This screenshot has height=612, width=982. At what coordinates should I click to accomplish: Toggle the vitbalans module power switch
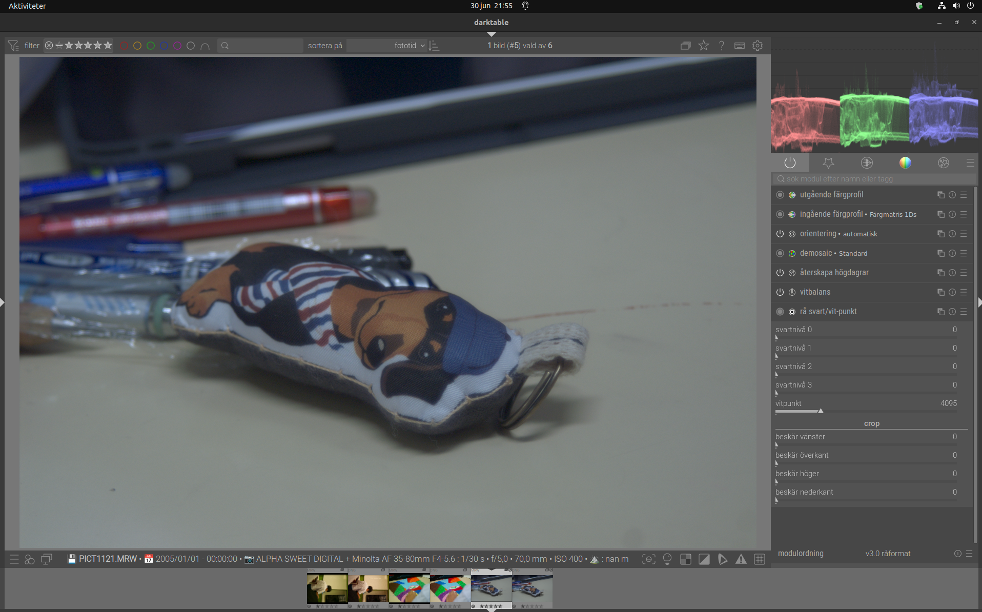click(780, 292)
